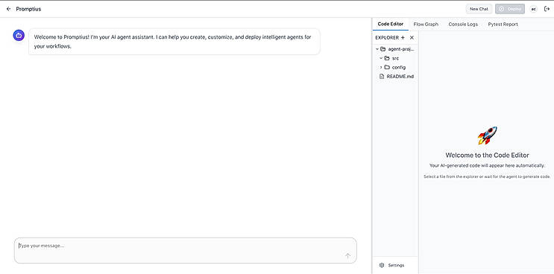Click the README.md file icon
The width and height of the screenshot is (554, 274).
382,76
